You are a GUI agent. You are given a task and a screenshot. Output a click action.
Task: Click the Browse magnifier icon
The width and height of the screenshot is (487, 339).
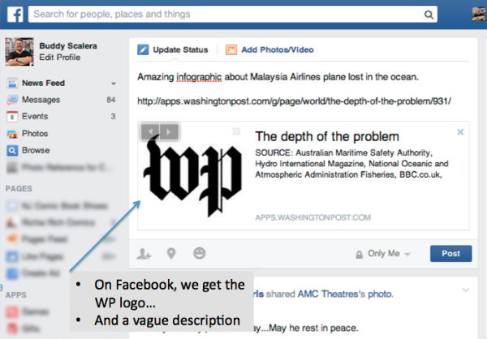coord(12,151)
